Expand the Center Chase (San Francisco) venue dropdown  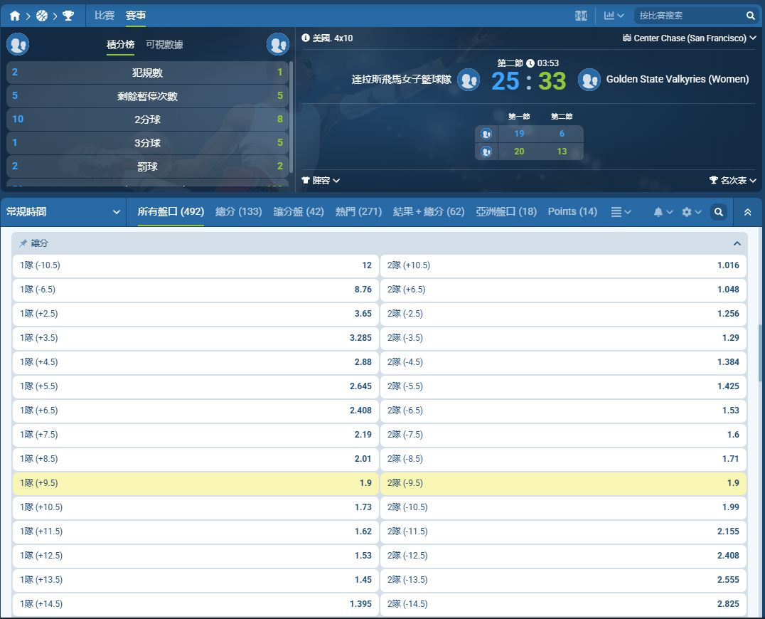[x=690, y=38]
